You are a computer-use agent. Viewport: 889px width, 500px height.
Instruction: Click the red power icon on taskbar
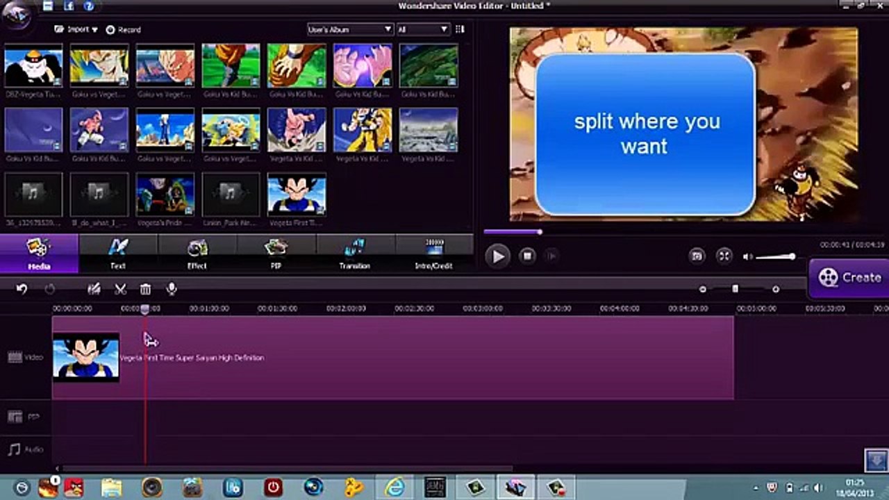[x=273, y=487]
